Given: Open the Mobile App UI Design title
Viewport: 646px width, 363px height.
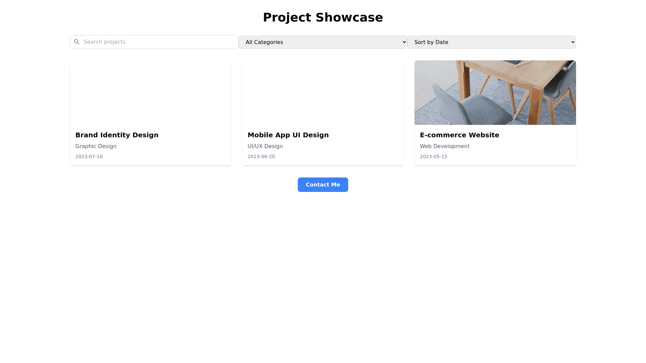Looking at the screenshot, I should 288,135.
